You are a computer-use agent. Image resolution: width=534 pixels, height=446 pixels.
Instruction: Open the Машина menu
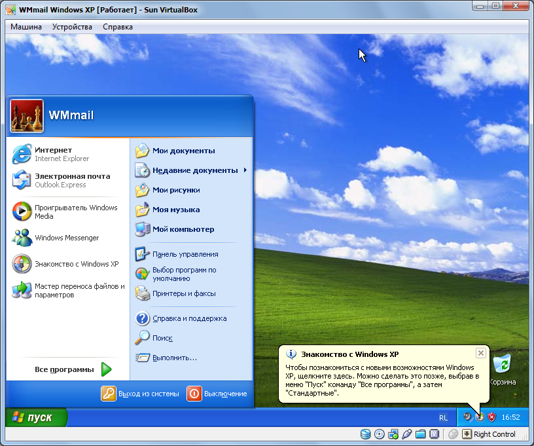(26, 27)
